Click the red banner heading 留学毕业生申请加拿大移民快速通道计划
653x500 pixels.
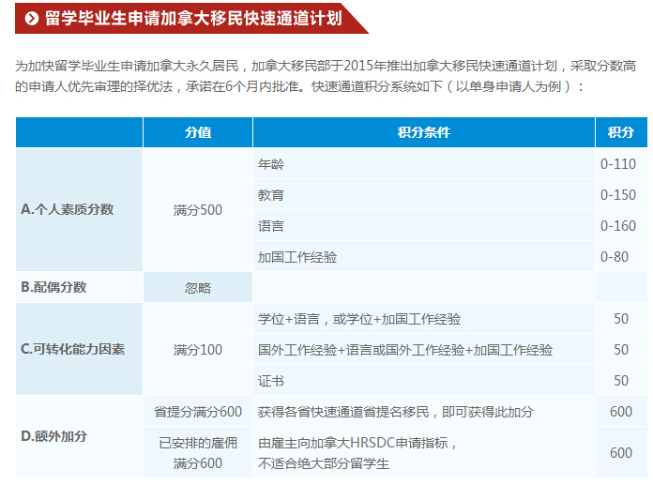193,19
